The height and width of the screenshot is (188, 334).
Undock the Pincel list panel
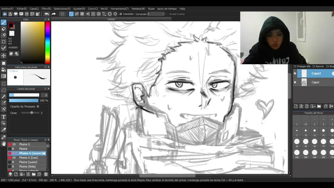[x=45, y=140]
